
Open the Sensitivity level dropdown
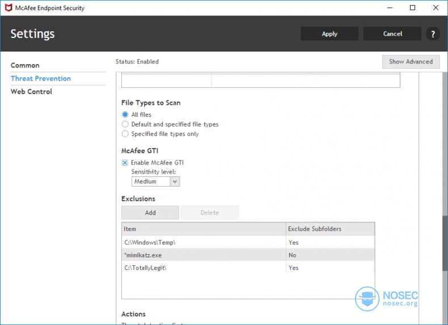[x=155, y=182]
